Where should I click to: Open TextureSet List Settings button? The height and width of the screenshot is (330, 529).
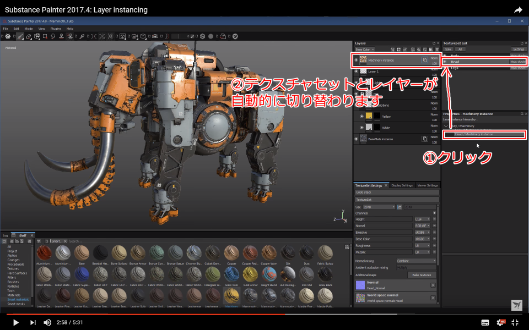pos(519,49)
